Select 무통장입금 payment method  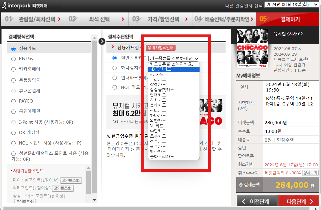14,80
